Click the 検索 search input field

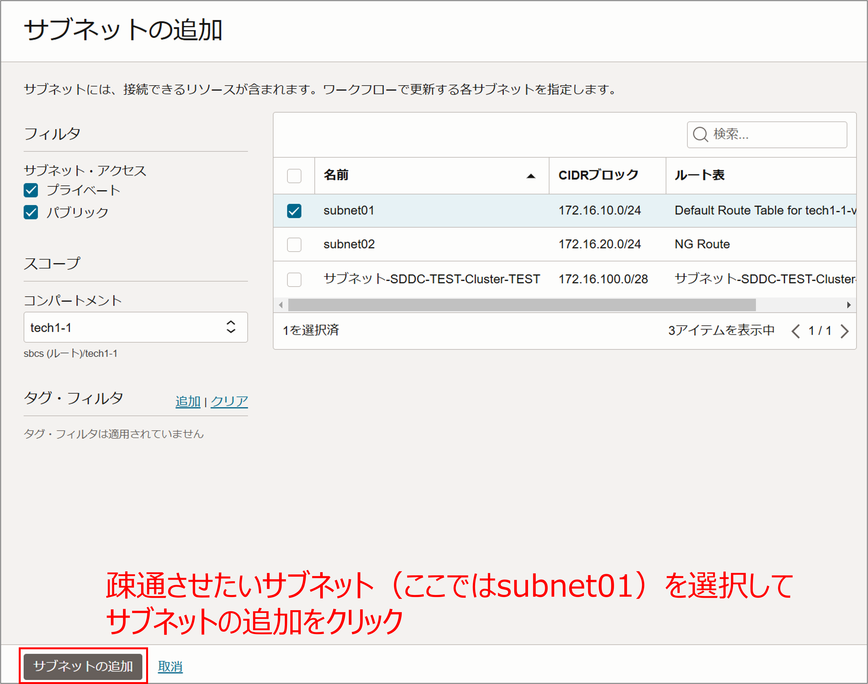click(767, 134)
